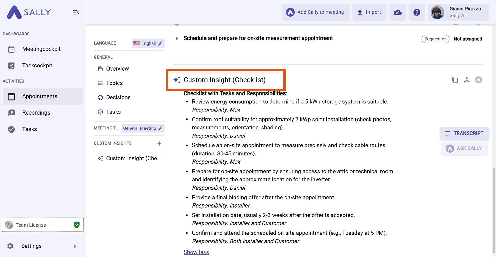Click the Sally icon next to Custom Insight

[478, 80]
